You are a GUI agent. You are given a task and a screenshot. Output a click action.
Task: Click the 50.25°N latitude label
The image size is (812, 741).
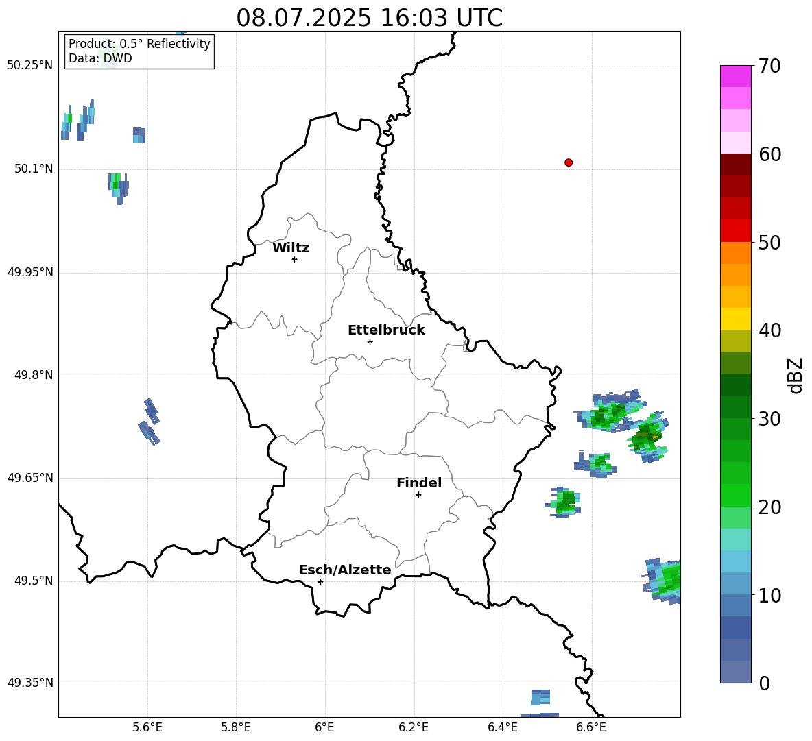pos(30,66)
